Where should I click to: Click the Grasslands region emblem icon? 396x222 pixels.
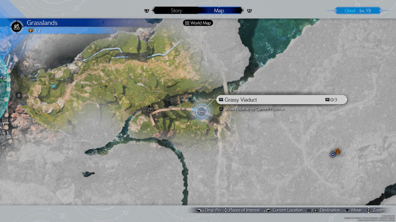coord(17,26)
